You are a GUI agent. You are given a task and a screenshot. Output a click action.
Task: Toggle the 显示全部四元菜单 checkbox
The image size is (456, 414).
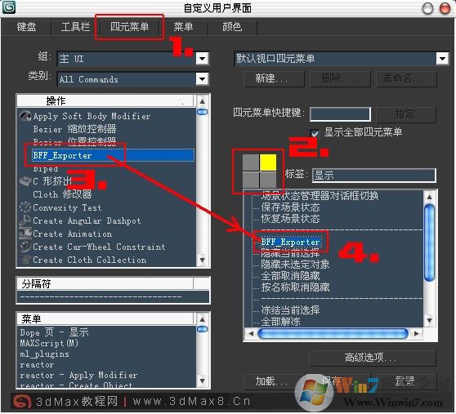[315, 133]
